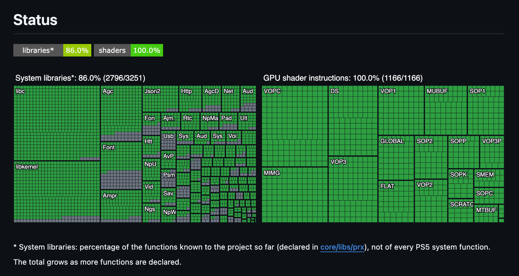Click the Ngs library block
The image size is (519, 276).
(x=151, y=213)
